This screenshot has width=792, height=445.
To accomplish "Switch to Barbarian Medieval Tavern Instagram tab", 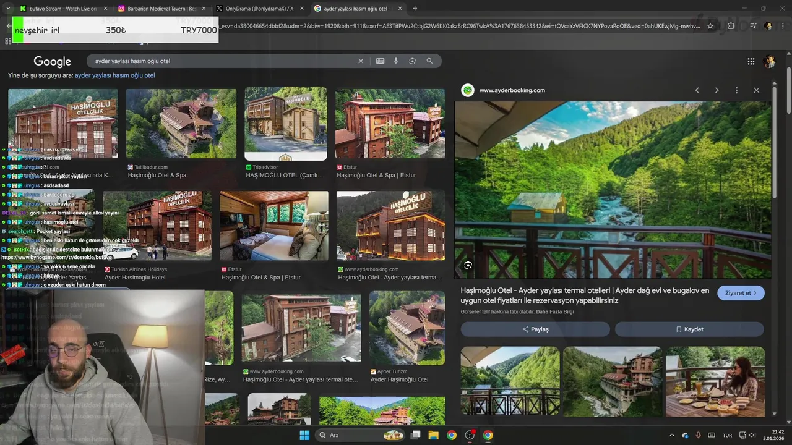I will click(x=162, y=9).
